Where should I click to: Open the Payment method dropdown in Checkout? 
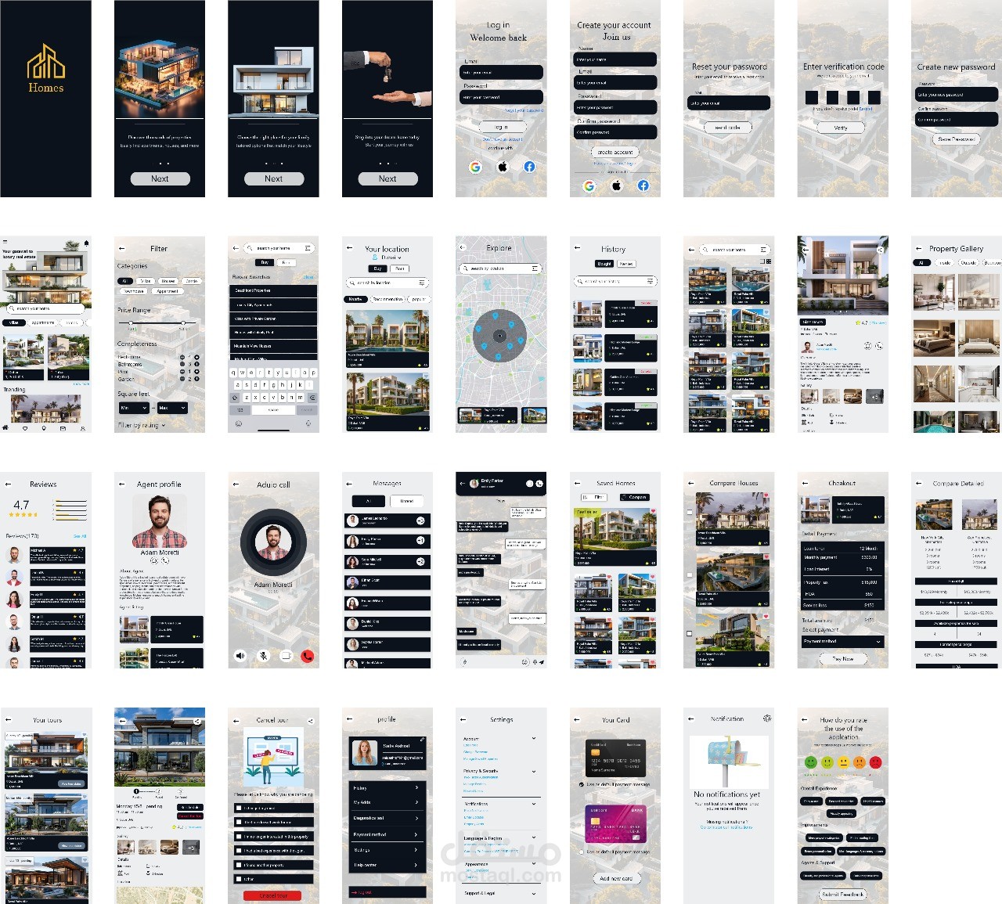point(843,641)
